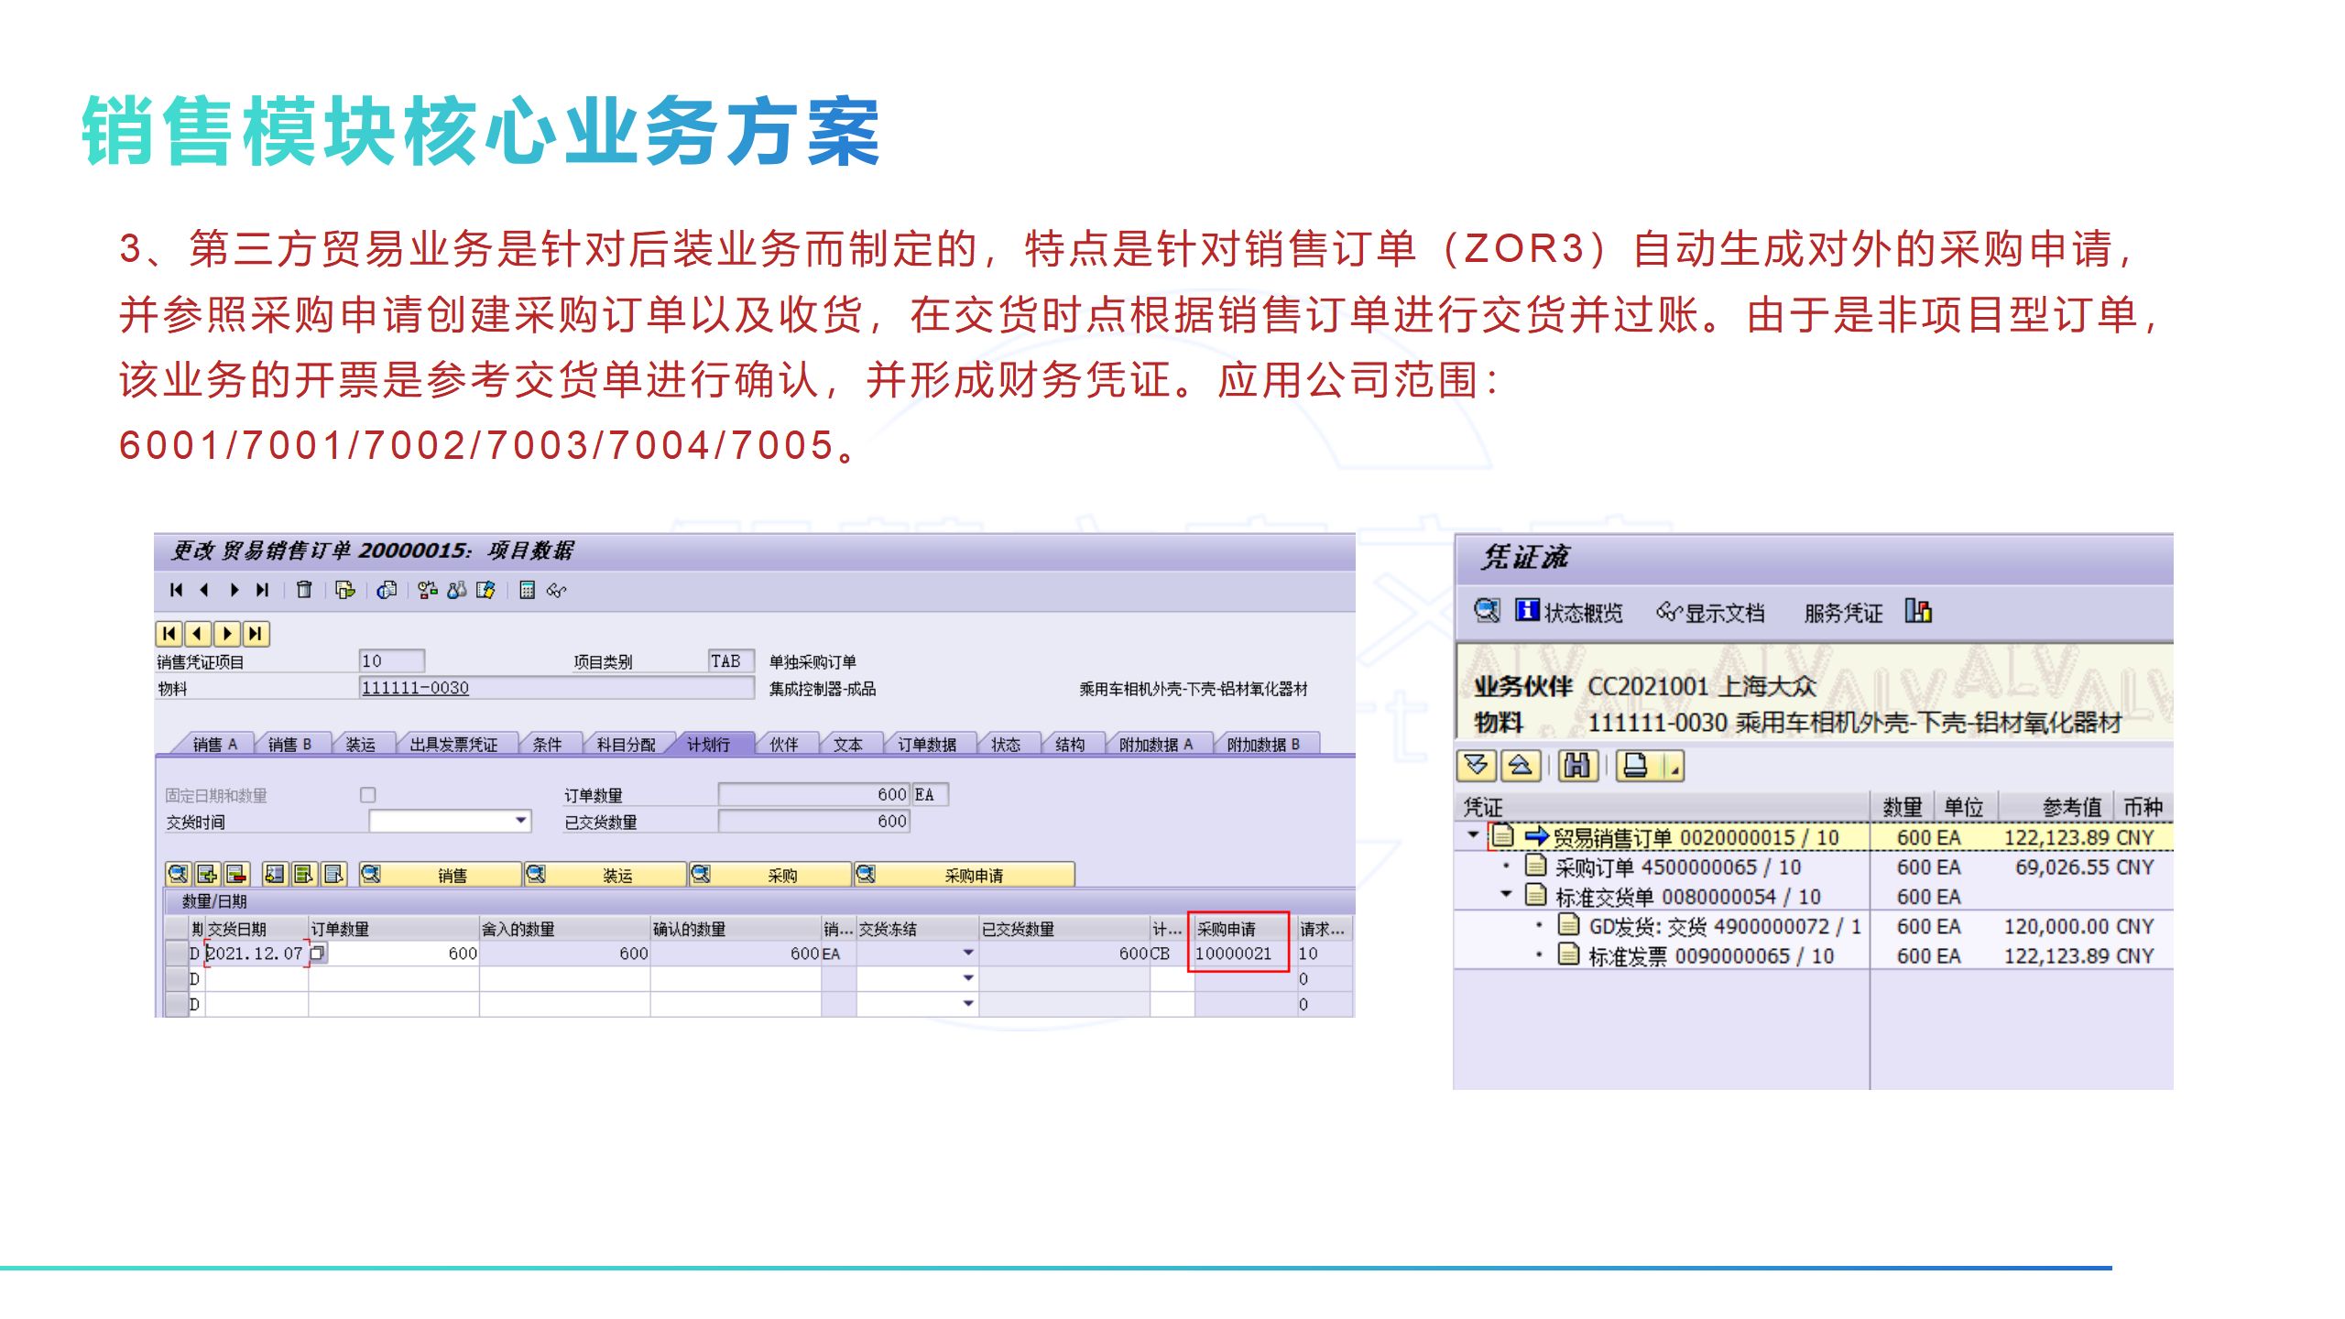Open 交货冻结 dropdown in first schedule row
Screen dimensions: 2345x1319
pyautogui.click(x=967, y=954)
